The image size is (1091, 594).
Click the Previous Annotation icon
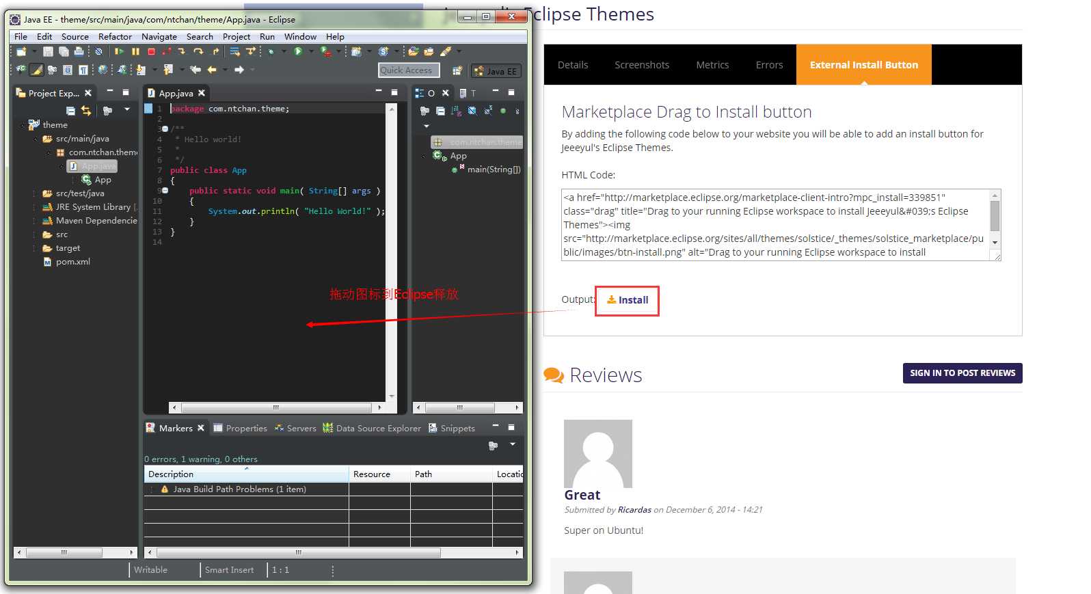point(168,70)
